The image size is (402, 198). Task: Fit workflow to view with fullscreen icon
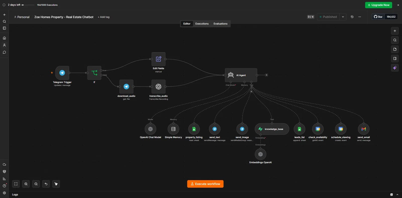pyautogui.click(x=16, y=184)
